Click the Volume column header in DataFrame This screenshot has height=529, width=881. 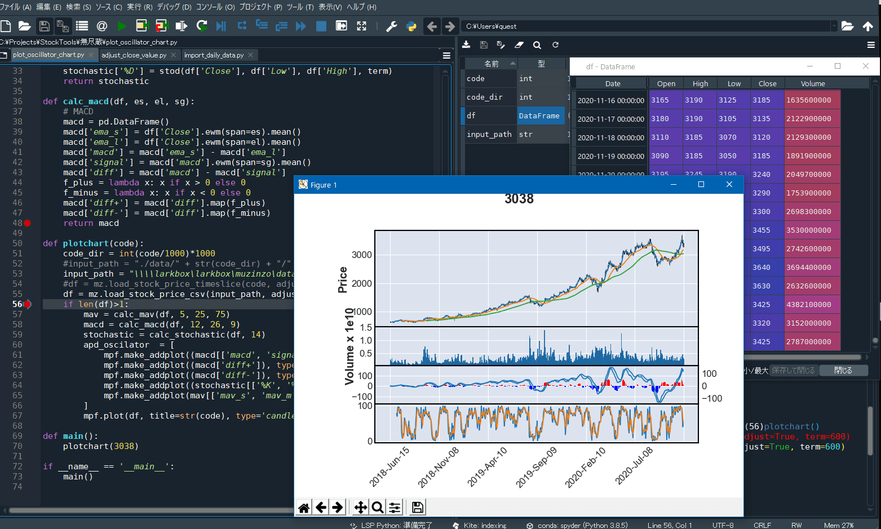(x=813, y=83)
